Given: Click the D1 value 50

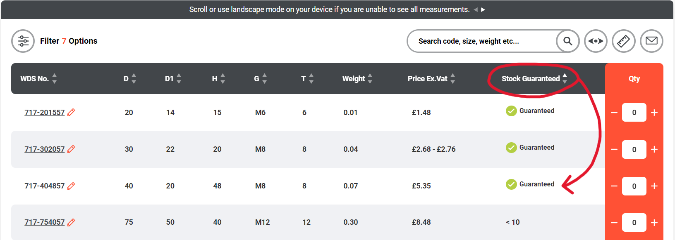Looking at the screenshot, I should pos(170,222).
